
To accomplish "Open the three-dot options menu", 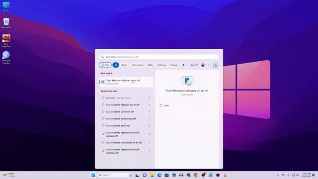I will [209, 65].
